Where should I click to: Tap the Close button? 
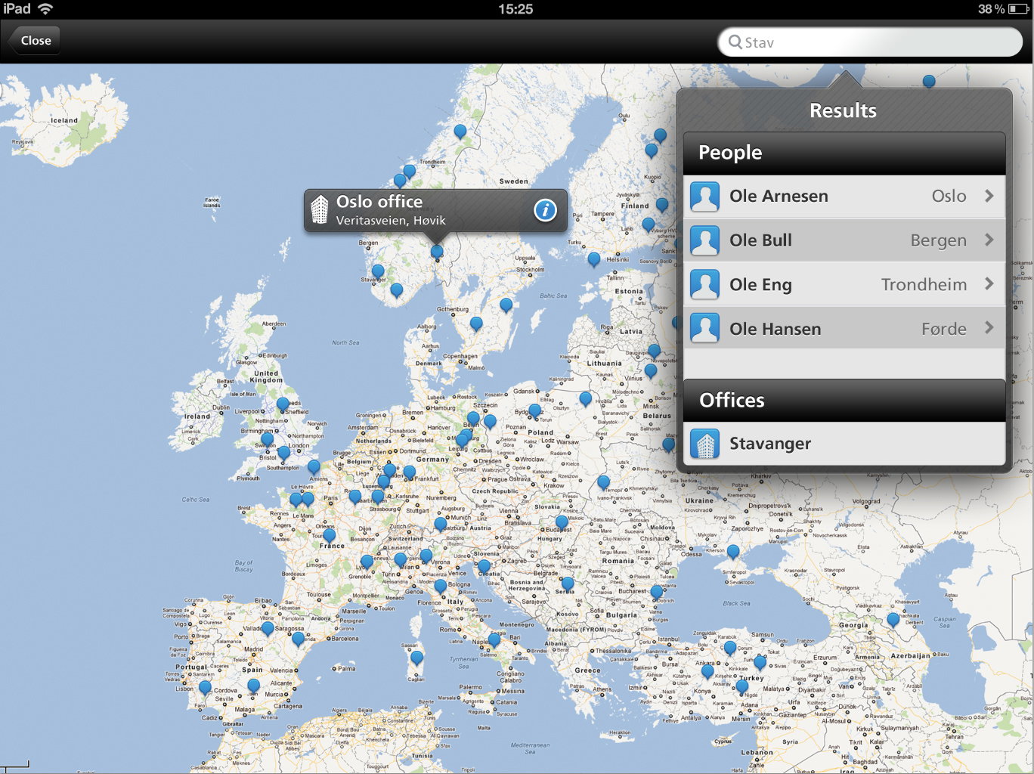tap(35, 41)
